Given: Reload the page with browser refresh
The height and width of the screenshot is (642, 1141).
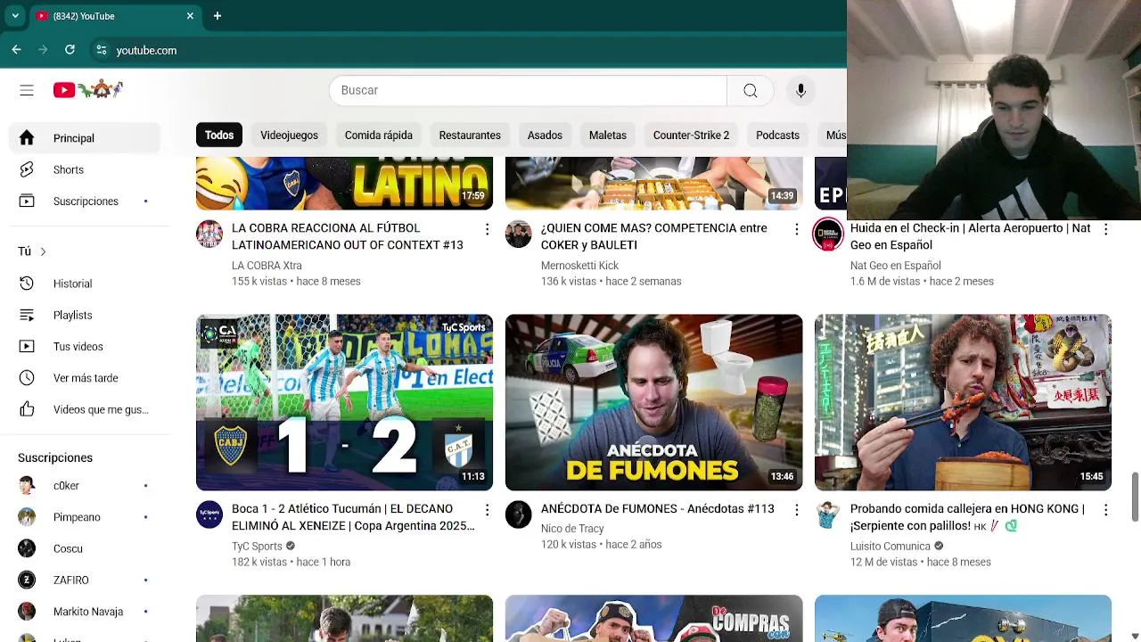Looking at the screenshot, I should click(x=70, y=50).
